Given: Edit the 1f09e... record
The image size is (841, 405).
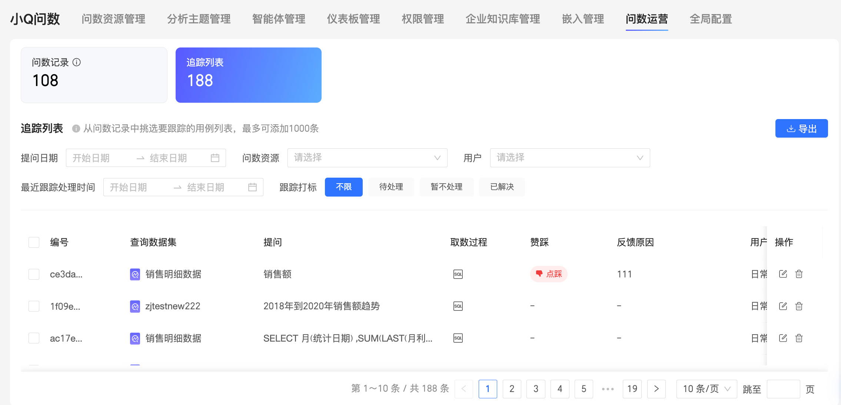Looking at the screenshot, I should (x=783, y=306).
